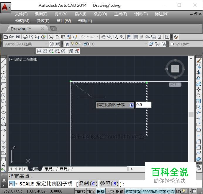The image size is (203, 194).
Task: Click the Copy clipboard icon
Action: 57,37
